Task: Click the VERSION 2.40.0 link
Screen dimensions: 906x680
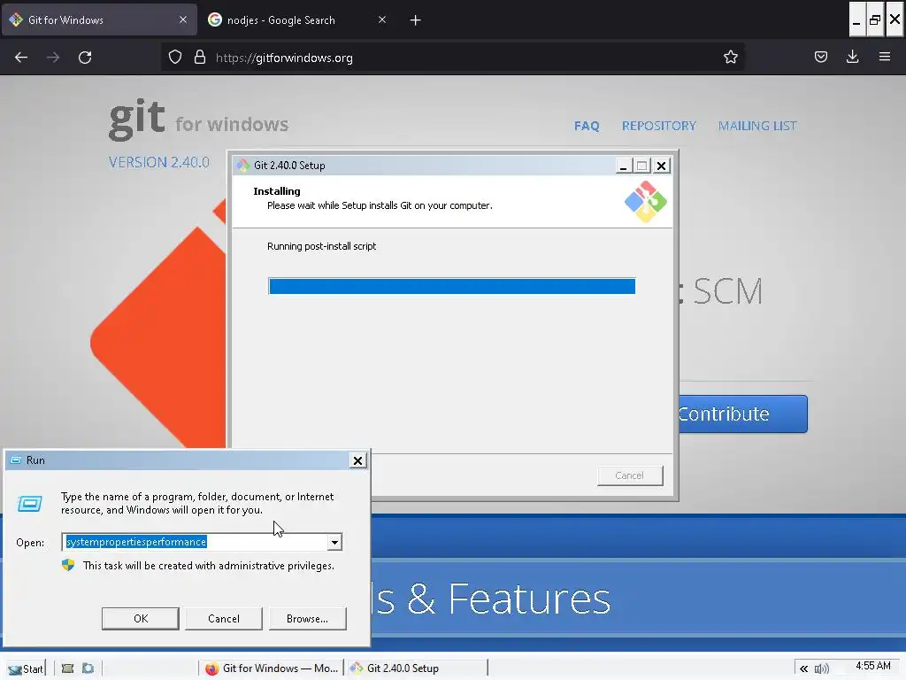Action: [x=159, y=163]
